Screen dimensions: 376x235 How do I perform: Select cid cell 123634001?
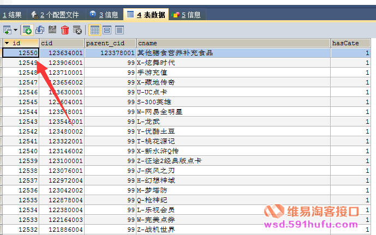point(62,53)
